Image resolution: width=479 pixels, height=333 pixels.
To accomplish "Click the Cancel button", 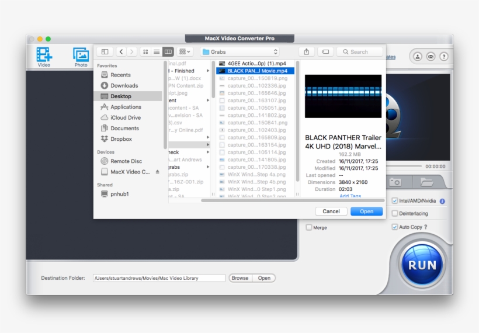I will 331,211.
